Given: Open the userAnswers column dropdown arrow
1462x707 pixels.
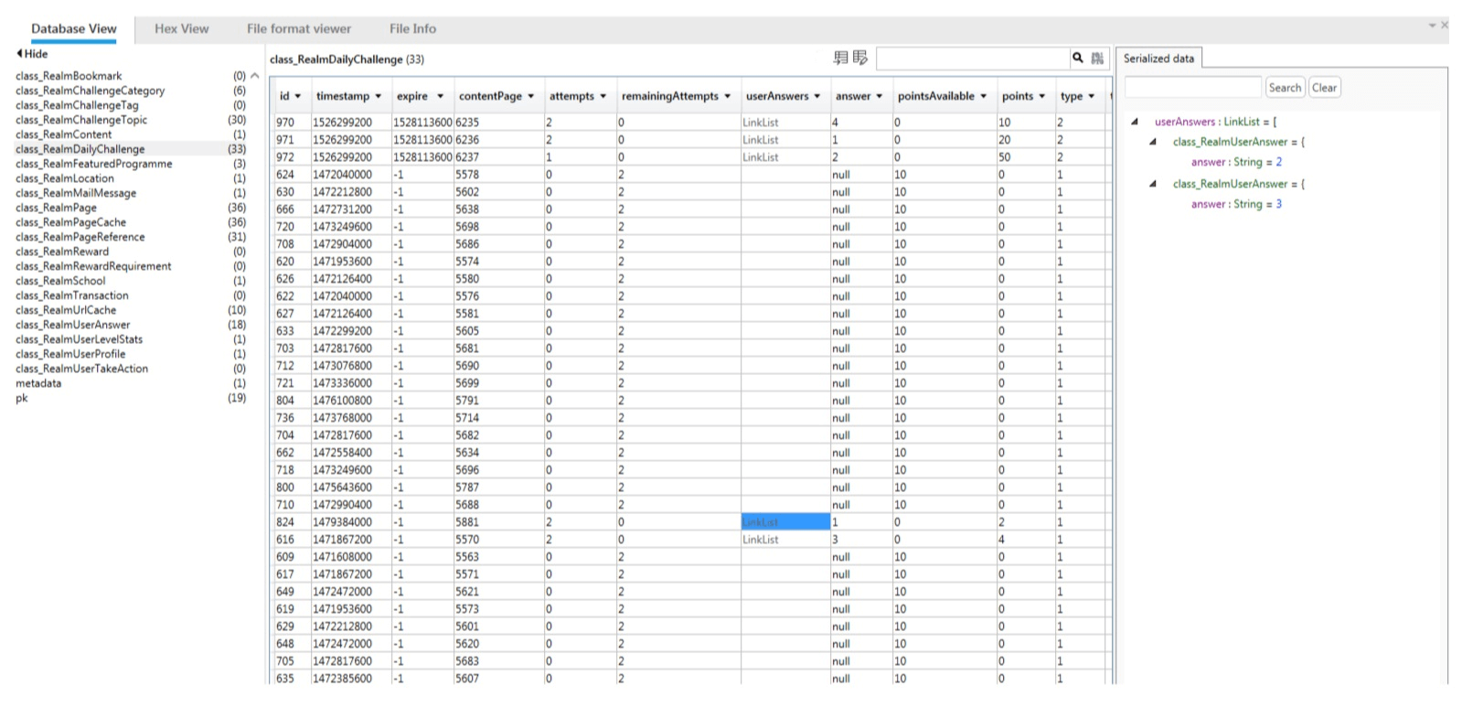Looking at the screenshot, I should pos(817,96).
